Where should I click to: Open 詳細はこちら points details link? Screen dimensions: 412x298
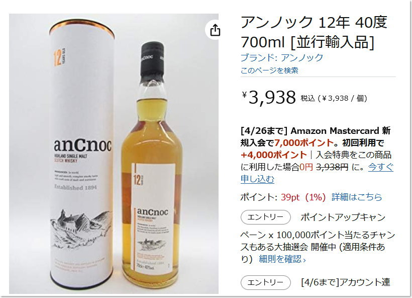tap(357, 197)
